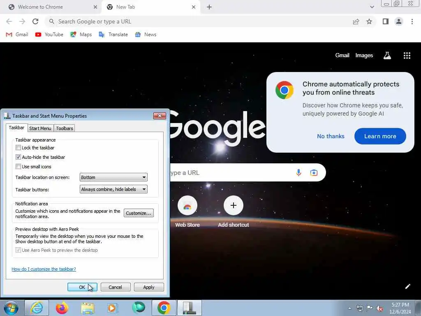Open Images link on New Tab page
Image resolution: width=421 pixels, height=316 pixels.
coord(364,56)
